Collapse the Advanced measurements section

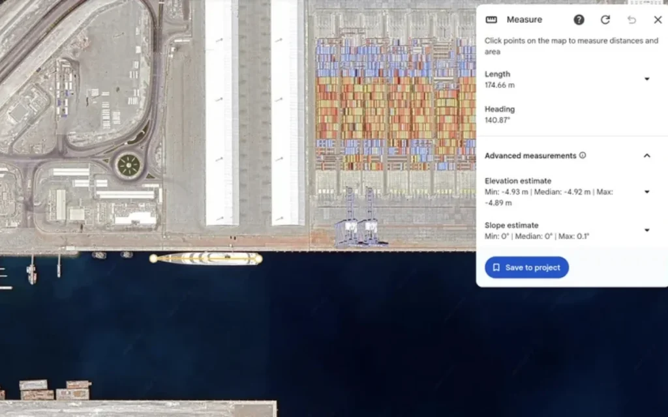tap(646, 156)
